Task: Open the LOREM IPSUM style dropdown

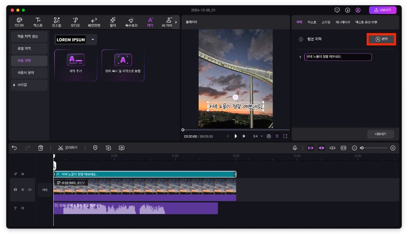Action: coord(75,40)
